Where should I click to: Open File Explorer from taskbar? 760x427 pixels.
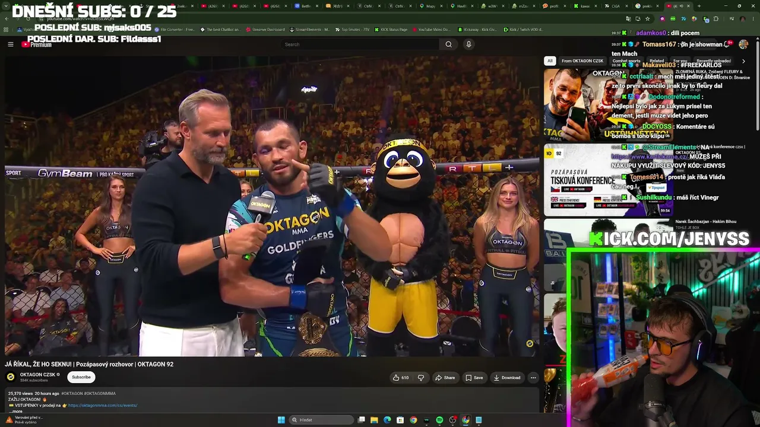click(374, 420)
